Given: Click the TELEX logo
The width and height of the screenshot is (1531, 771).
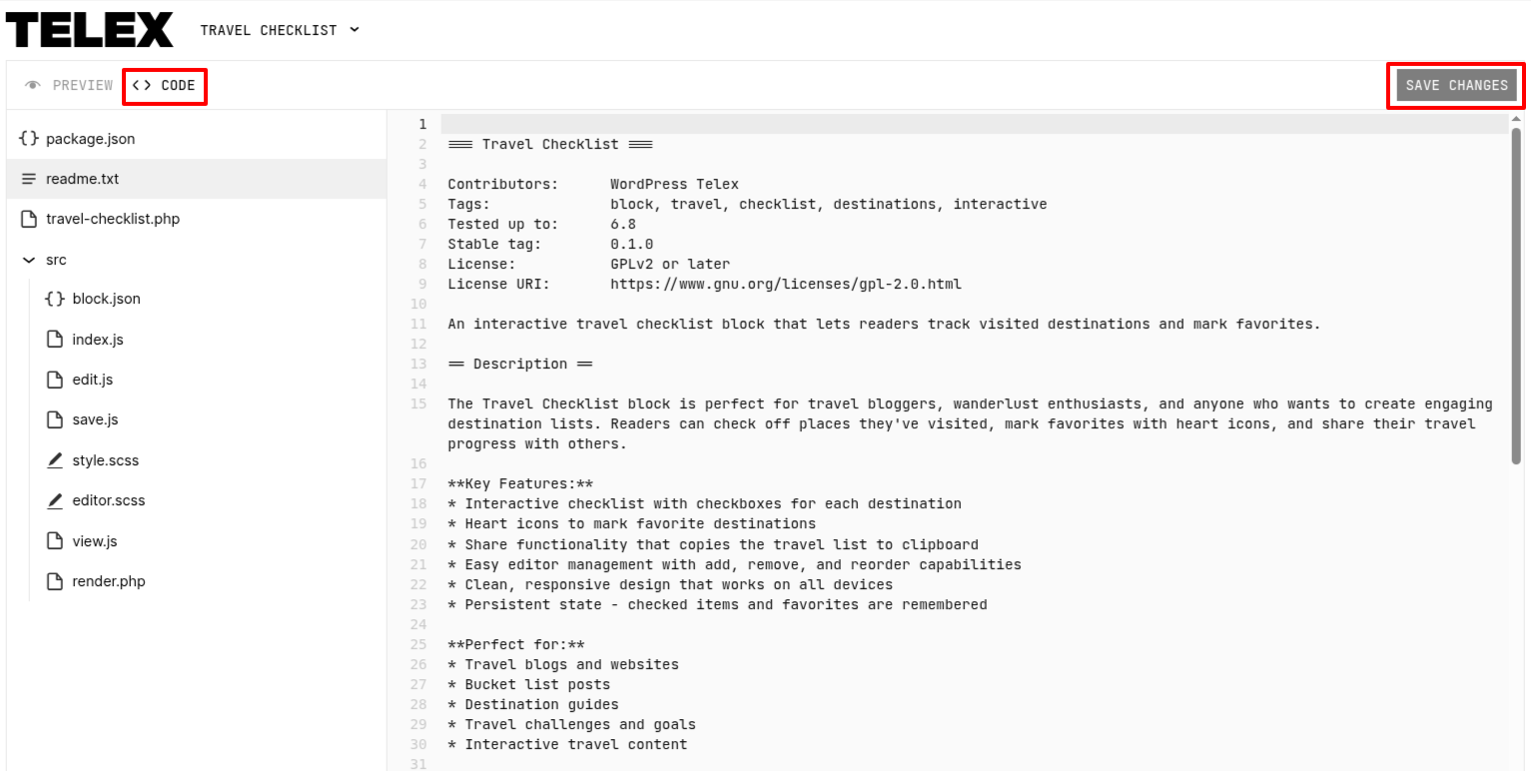Looking at the screenshot, I should coord(90,30).
